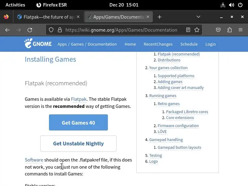Open the Software link in paragraph
The image size is (248, 186).
click(34, 160)
